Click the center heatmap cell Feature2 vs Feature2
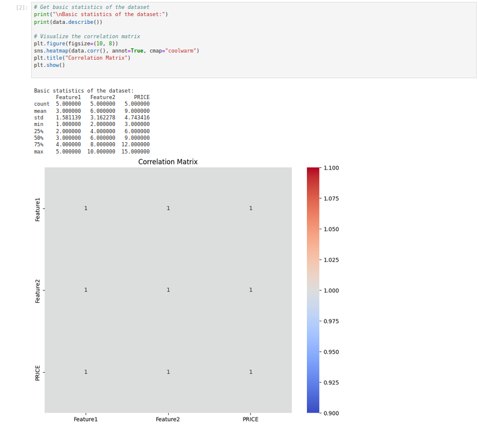This screenshot has width=478, height=427. point(168,290)
